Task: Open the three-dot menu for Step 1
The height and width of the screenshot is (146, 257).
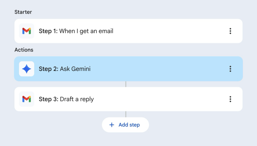Action: 230,31
